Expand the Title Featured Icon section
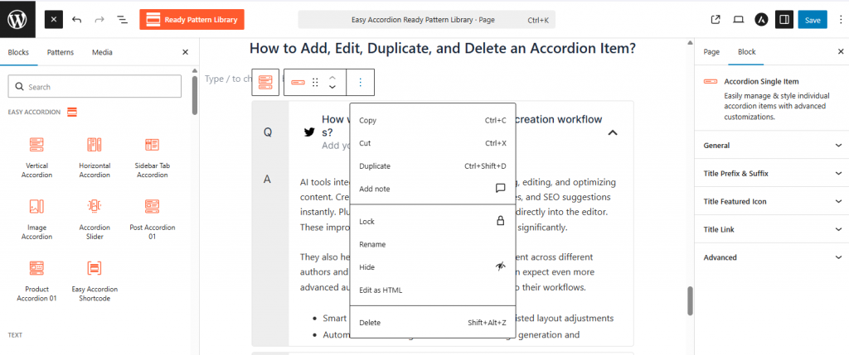Screen dimensions: 849x355 771,202
